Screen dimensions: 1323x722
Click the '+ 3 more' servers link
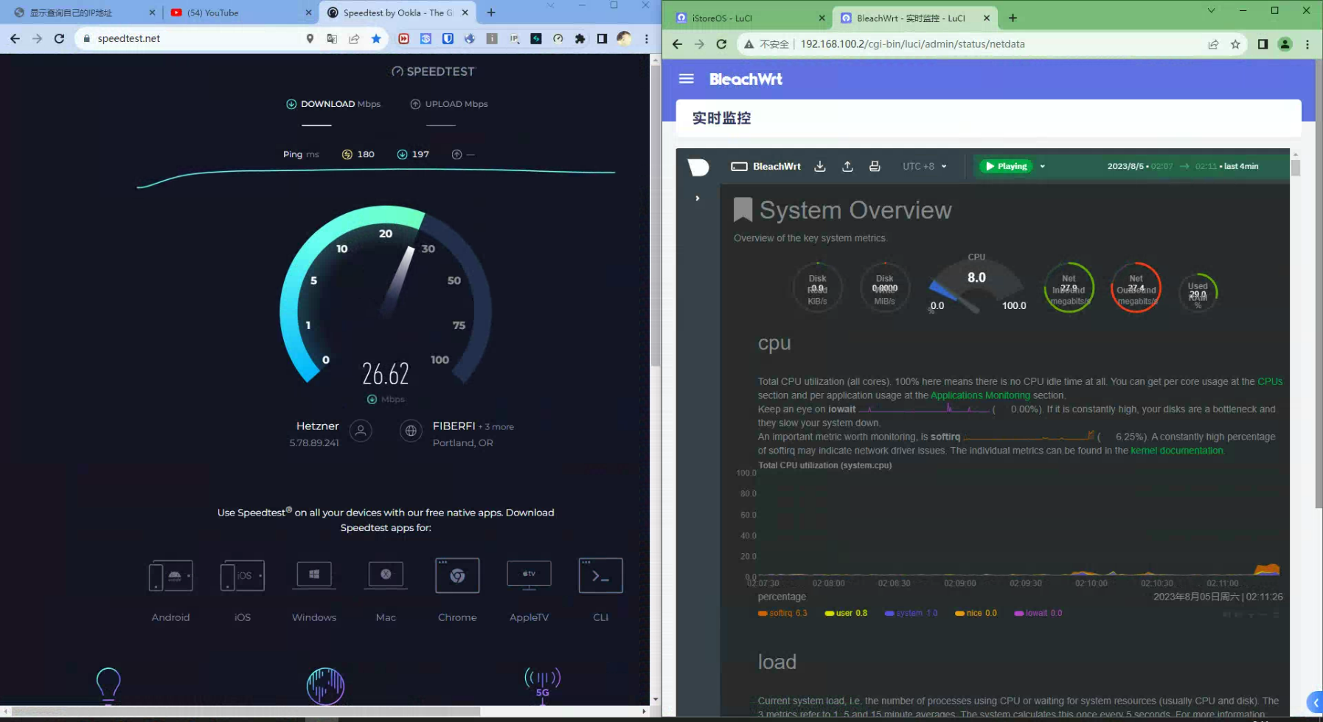coord(496,427)
